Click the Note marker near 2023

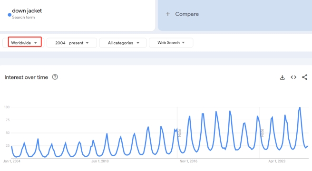262,133
